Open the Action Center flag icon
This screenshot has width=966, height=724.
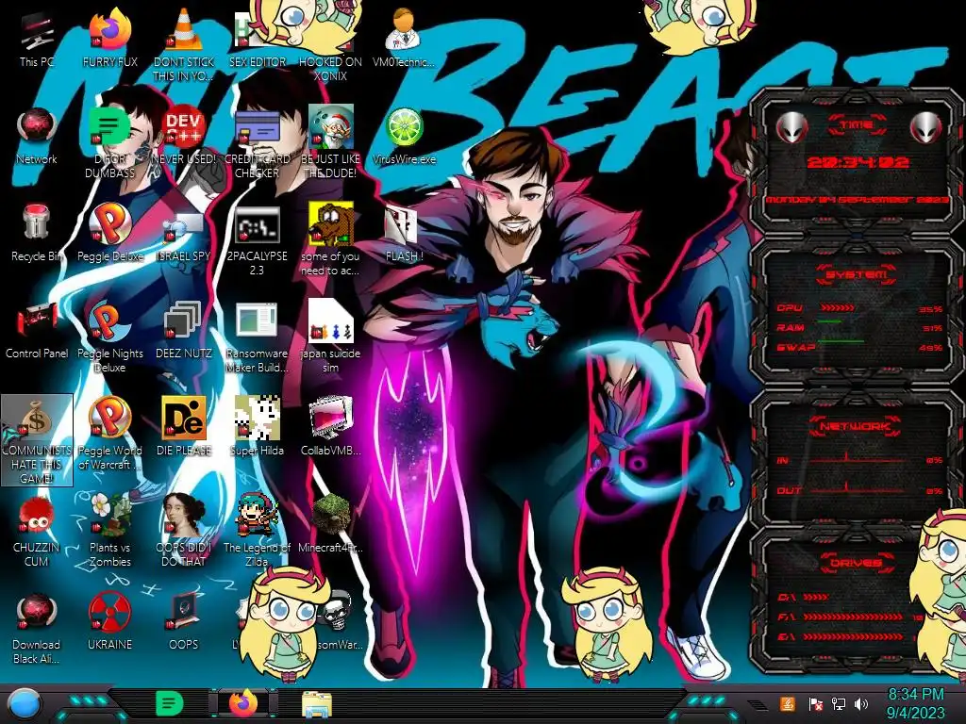(x=815, y=703)
